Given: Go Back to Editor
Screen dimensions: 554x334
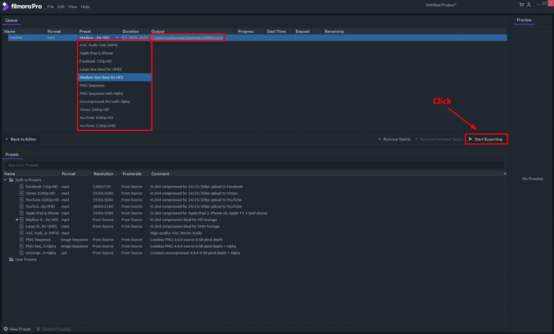Looking at the screenshot, I should [x=21, y=139].
